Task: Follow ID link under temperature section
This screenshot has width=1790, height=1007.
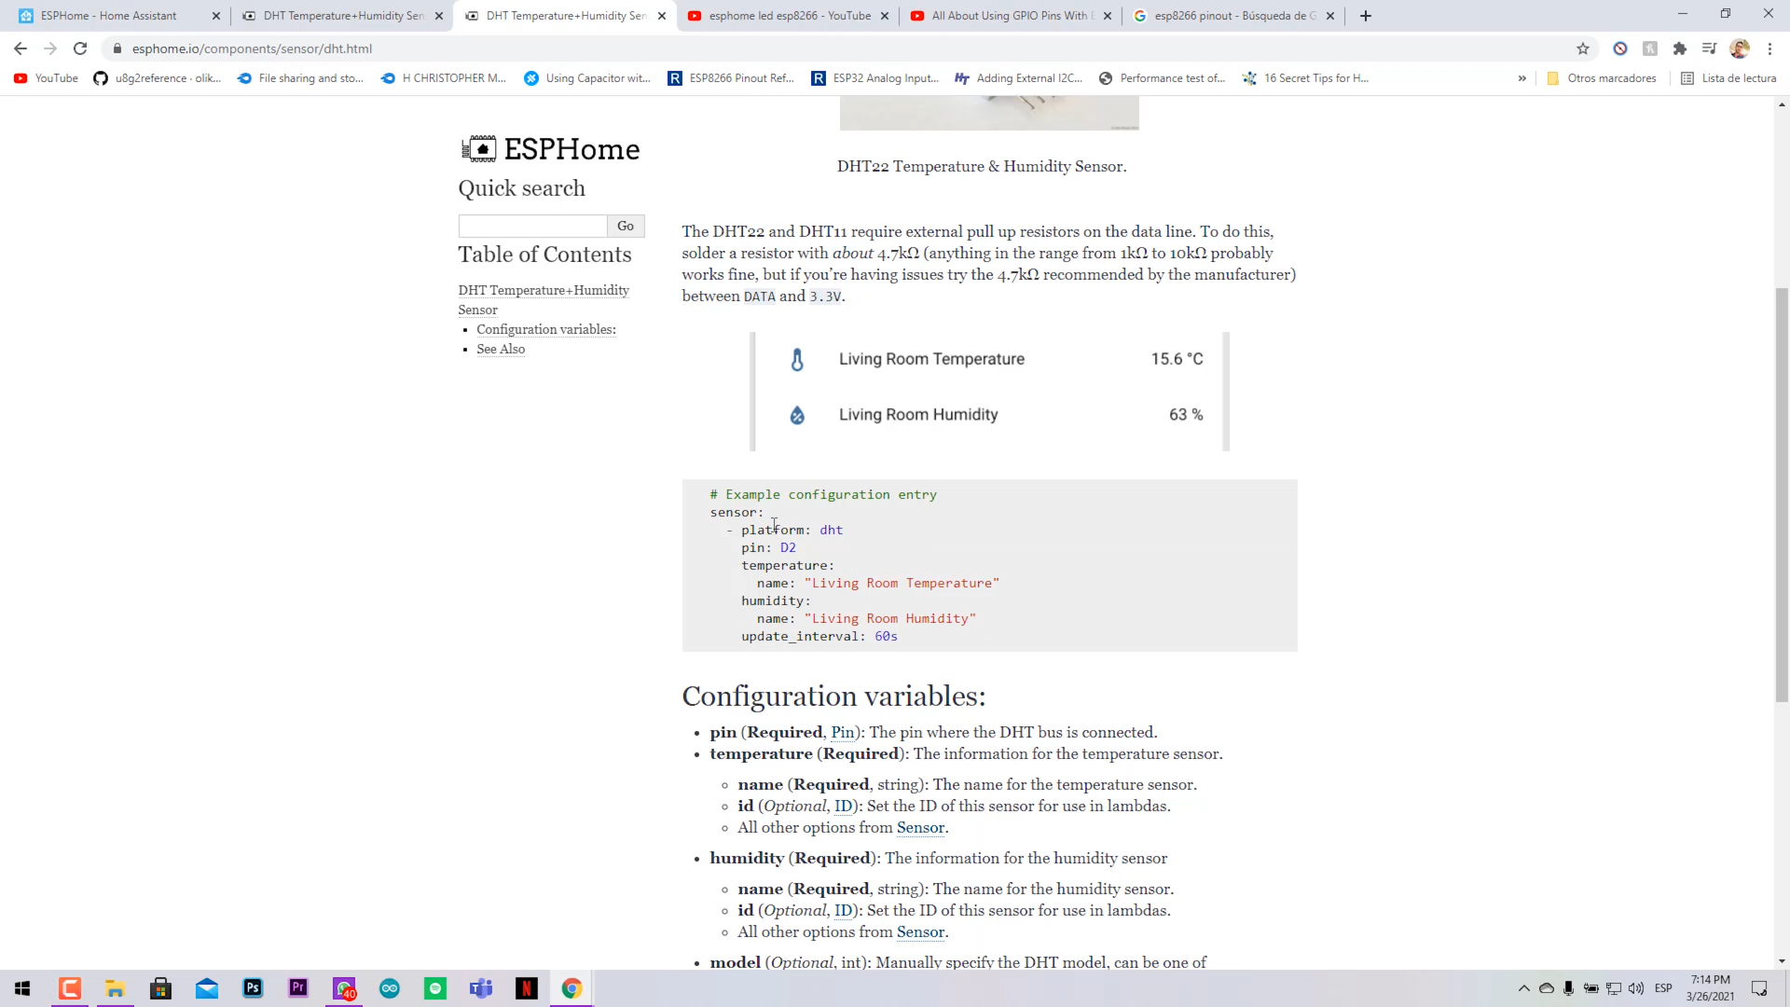Action: point(843,807)
